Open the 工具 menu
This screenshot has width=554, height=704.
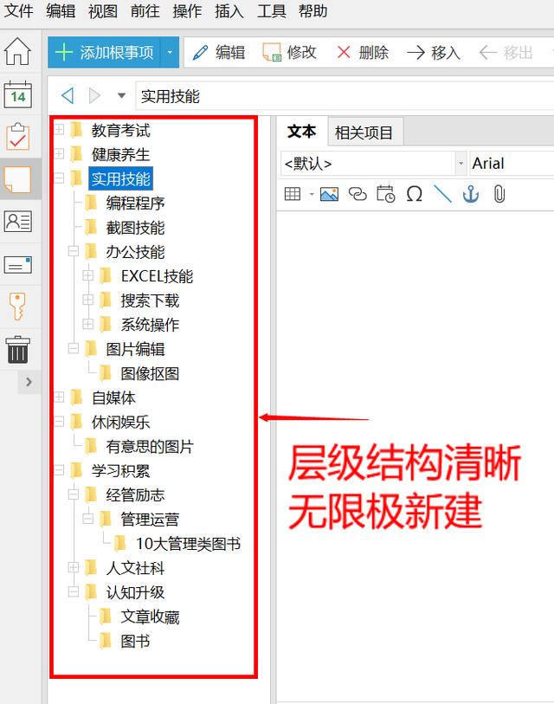coord(272,10)
